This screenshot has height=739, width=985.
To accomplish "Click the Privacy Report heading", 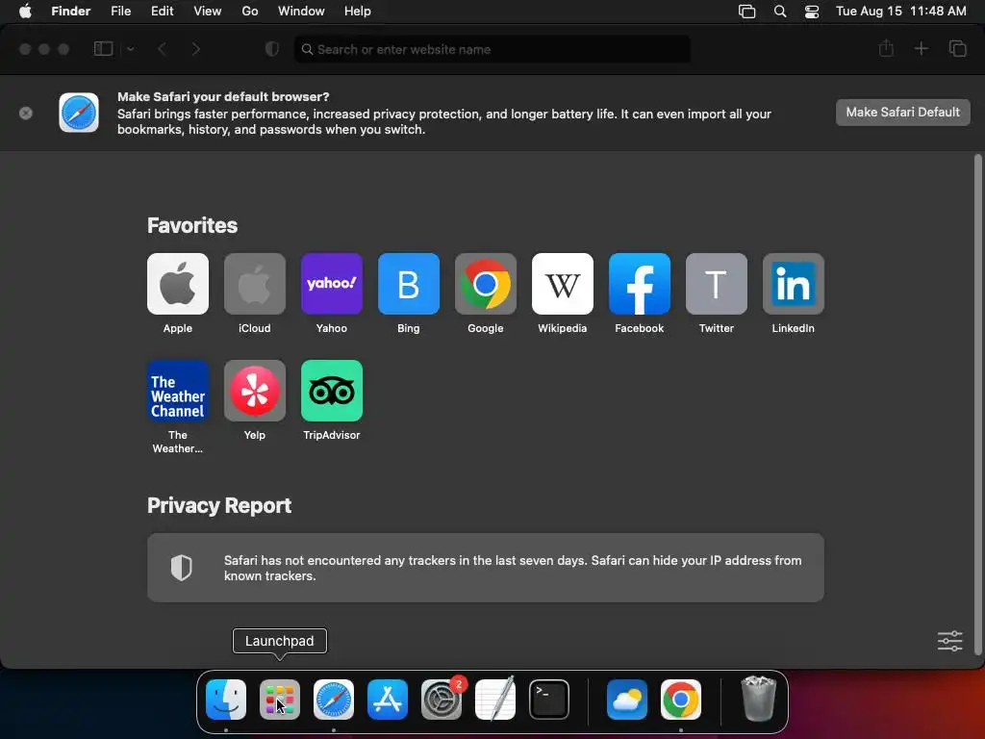I will [x=219, y=506].
